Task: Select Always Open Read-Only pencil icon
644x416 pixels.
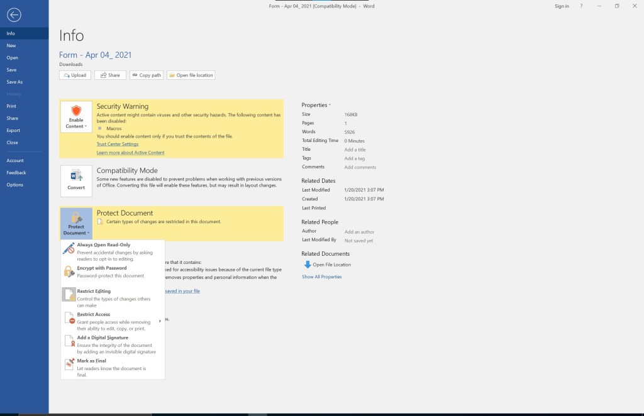Action: click(x=69, y=248)
